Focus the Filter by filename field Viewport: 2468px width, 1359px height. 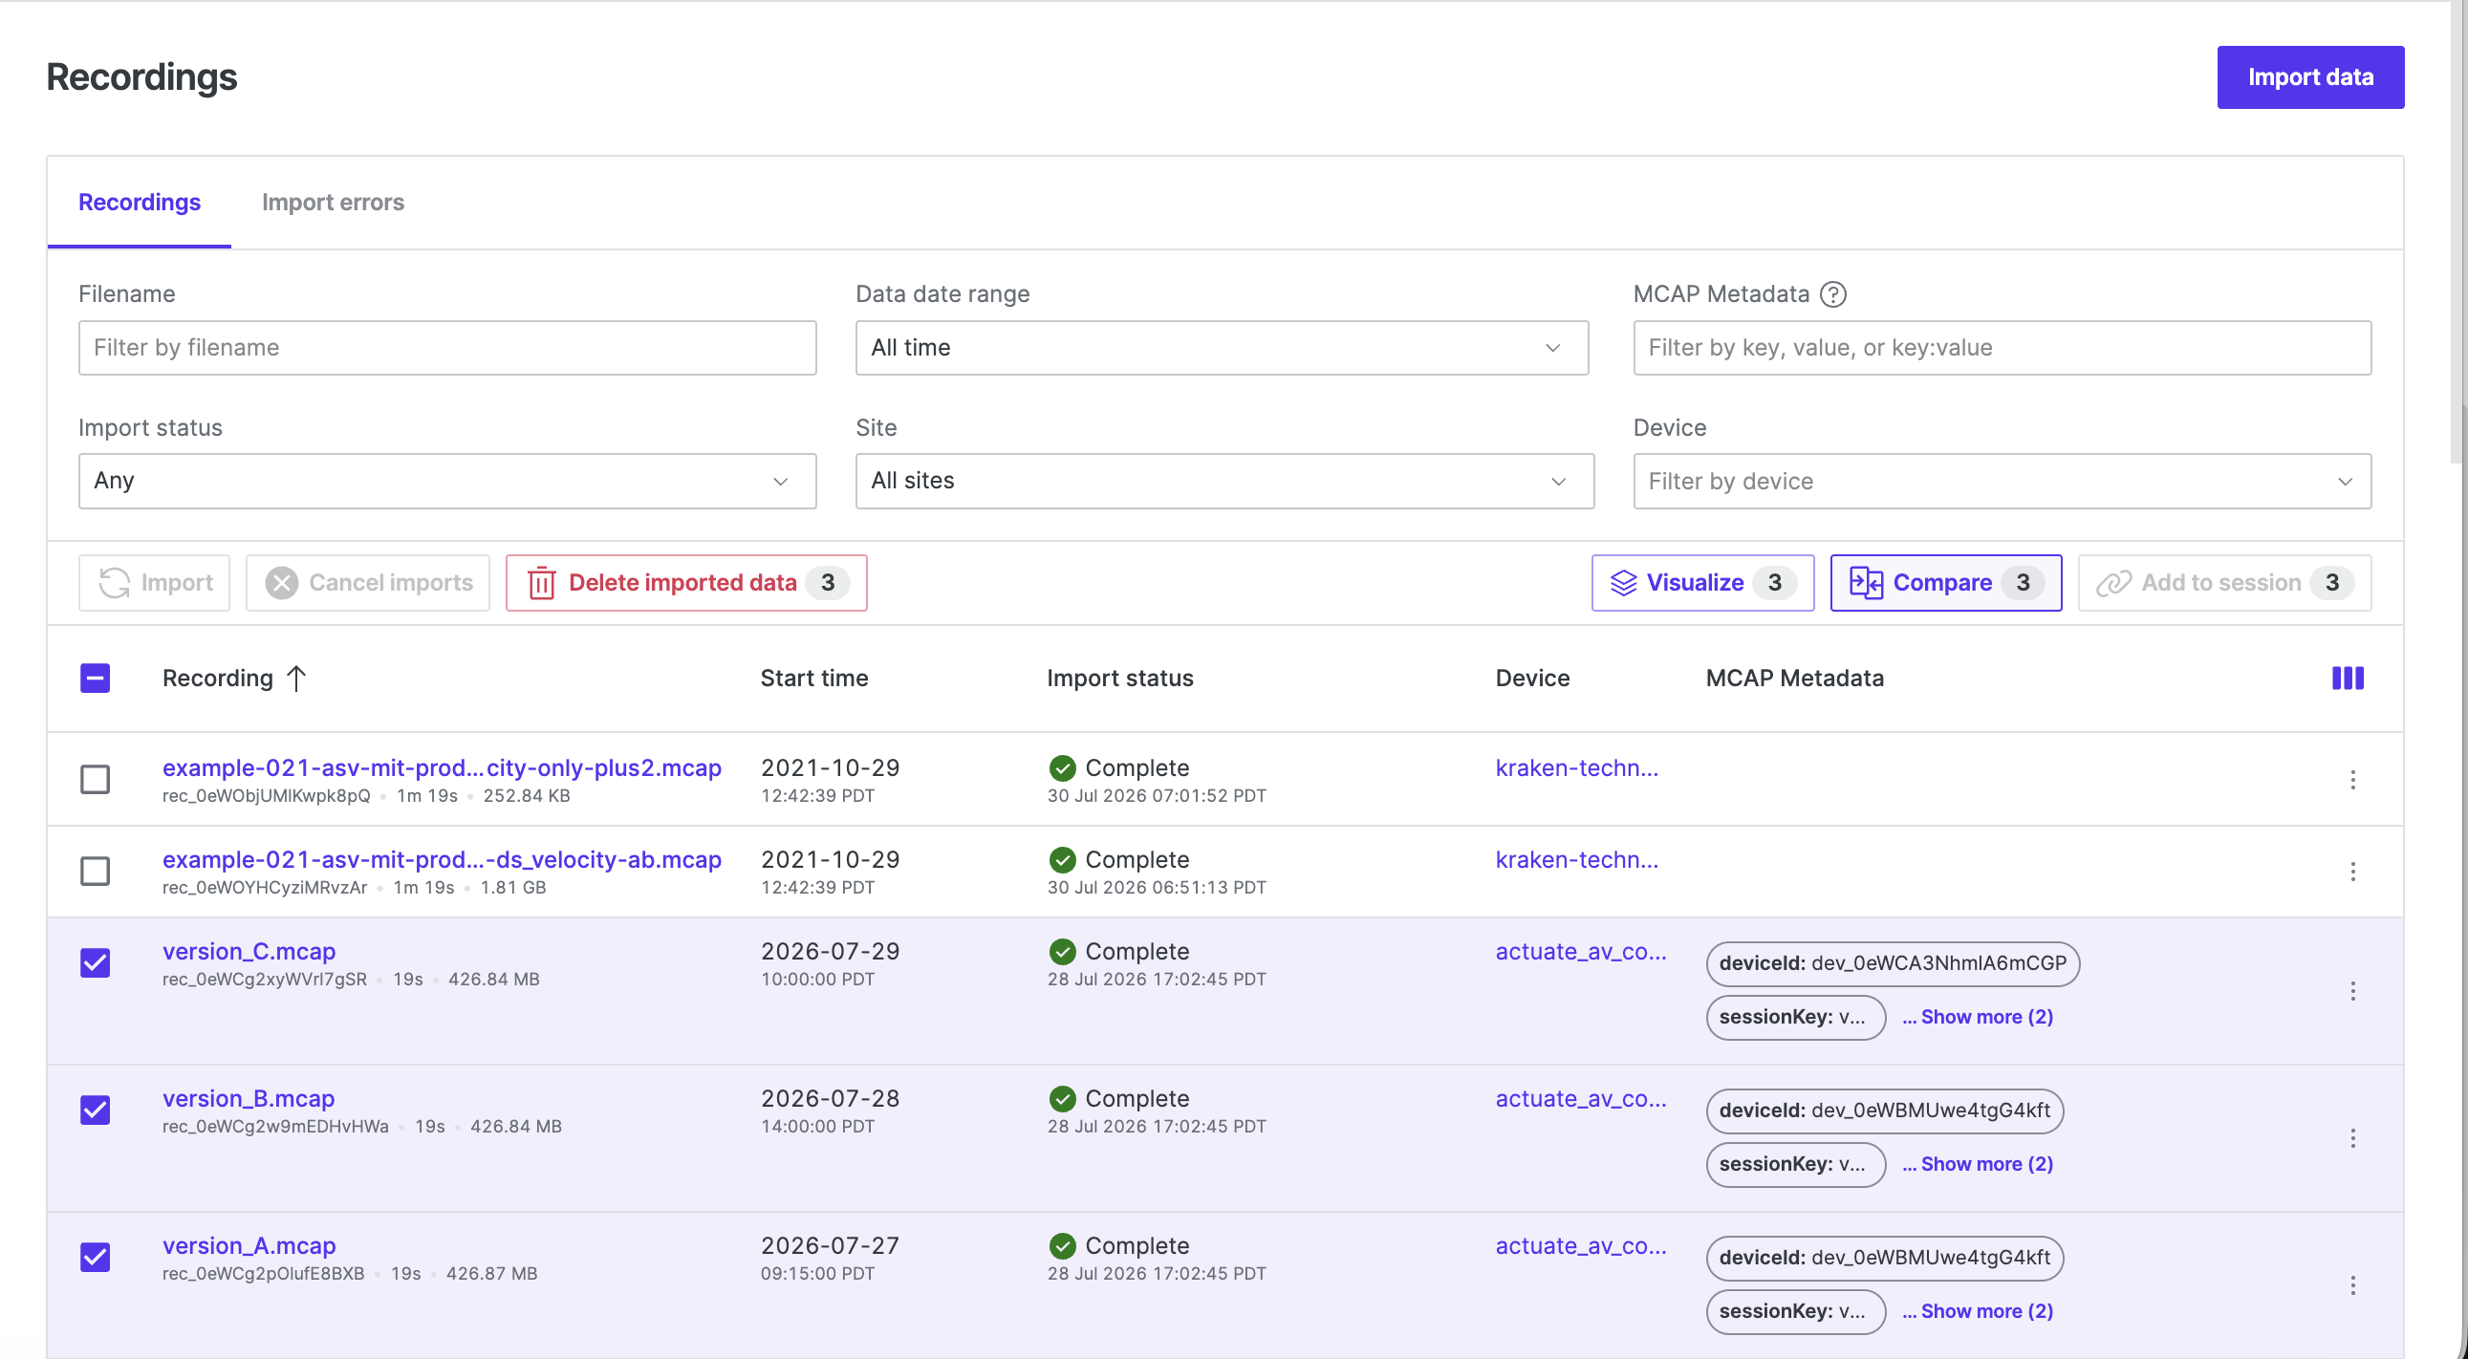pyautogui.click(x=447, y=348)
